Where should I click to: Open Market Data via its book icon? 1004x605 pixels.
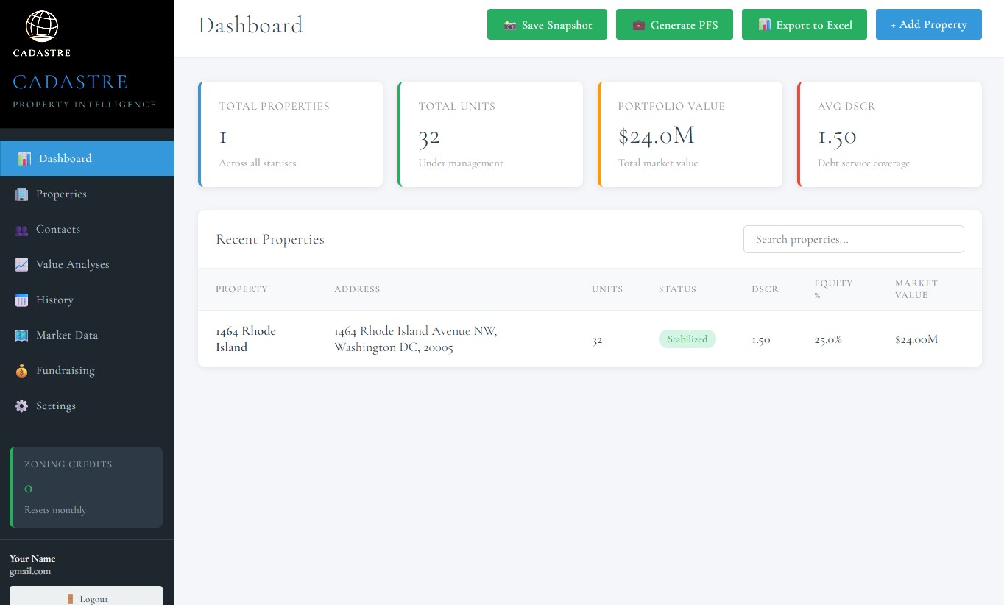point(23,335)
